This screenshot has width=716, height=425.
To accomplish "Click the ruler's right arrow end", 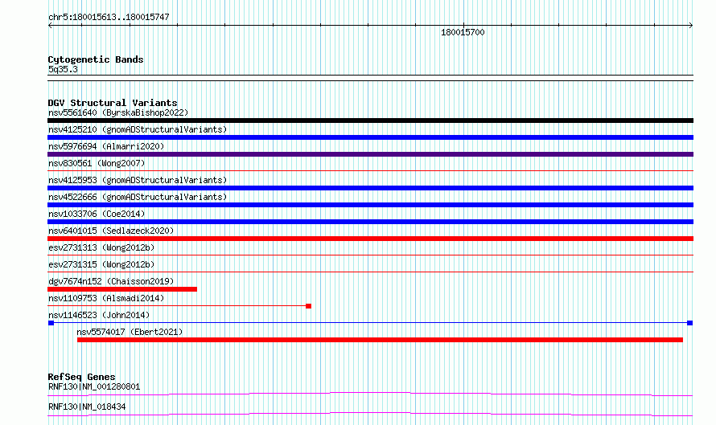I will (690, 26).
